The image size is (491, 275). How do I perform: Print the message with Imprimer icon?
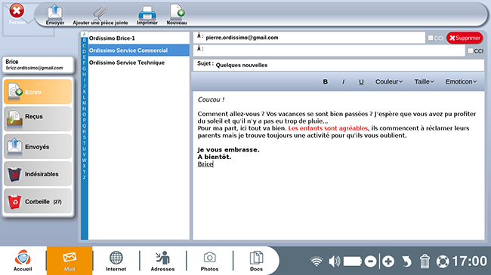147,14
